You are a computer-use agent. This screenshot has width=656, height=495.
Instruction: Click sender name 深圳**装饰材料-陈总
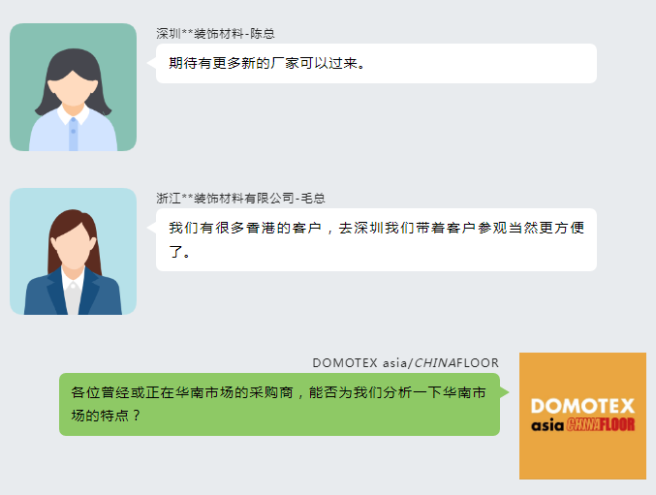pos(215,34)
